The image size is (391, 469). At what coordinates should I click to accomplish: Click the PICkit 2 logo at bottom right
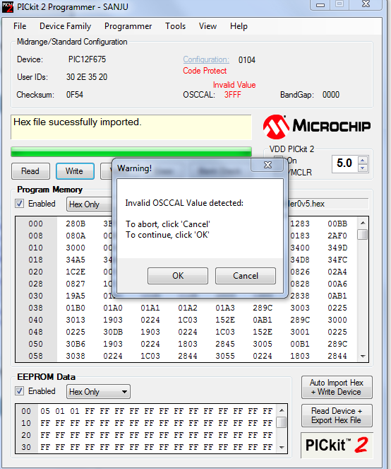(x=337, y=445)
